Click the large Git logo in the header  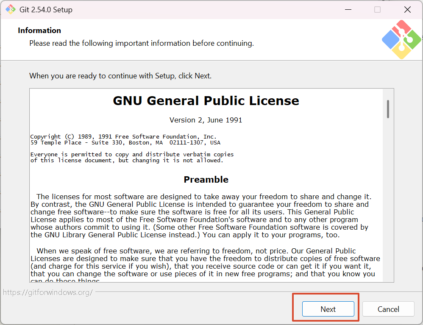401,39
